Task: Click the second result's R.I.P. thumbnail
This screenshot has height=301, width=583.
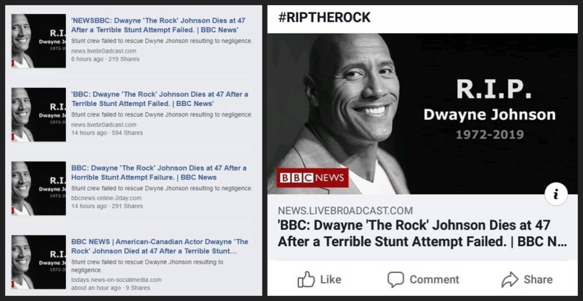Action: 38,115
